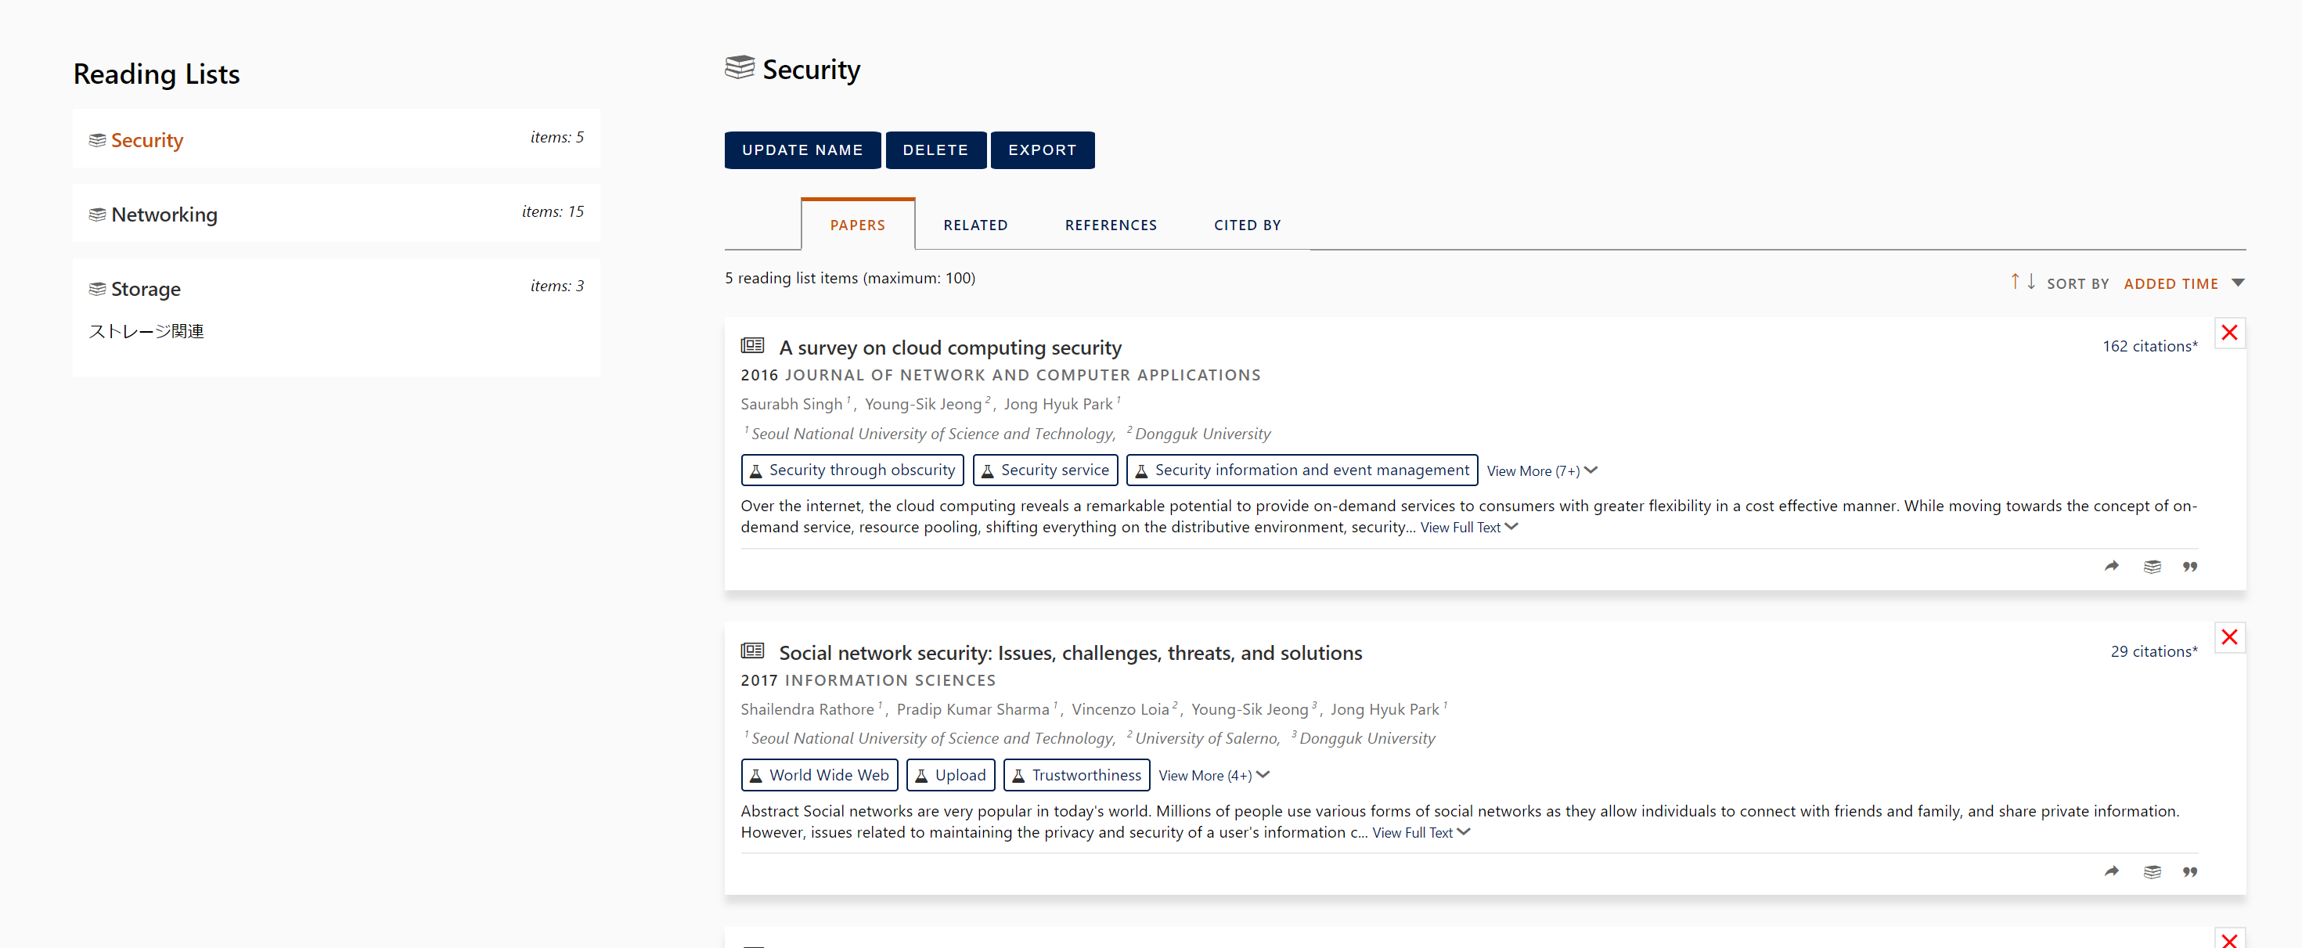Remove the Social network security paper

point(2228,638)
